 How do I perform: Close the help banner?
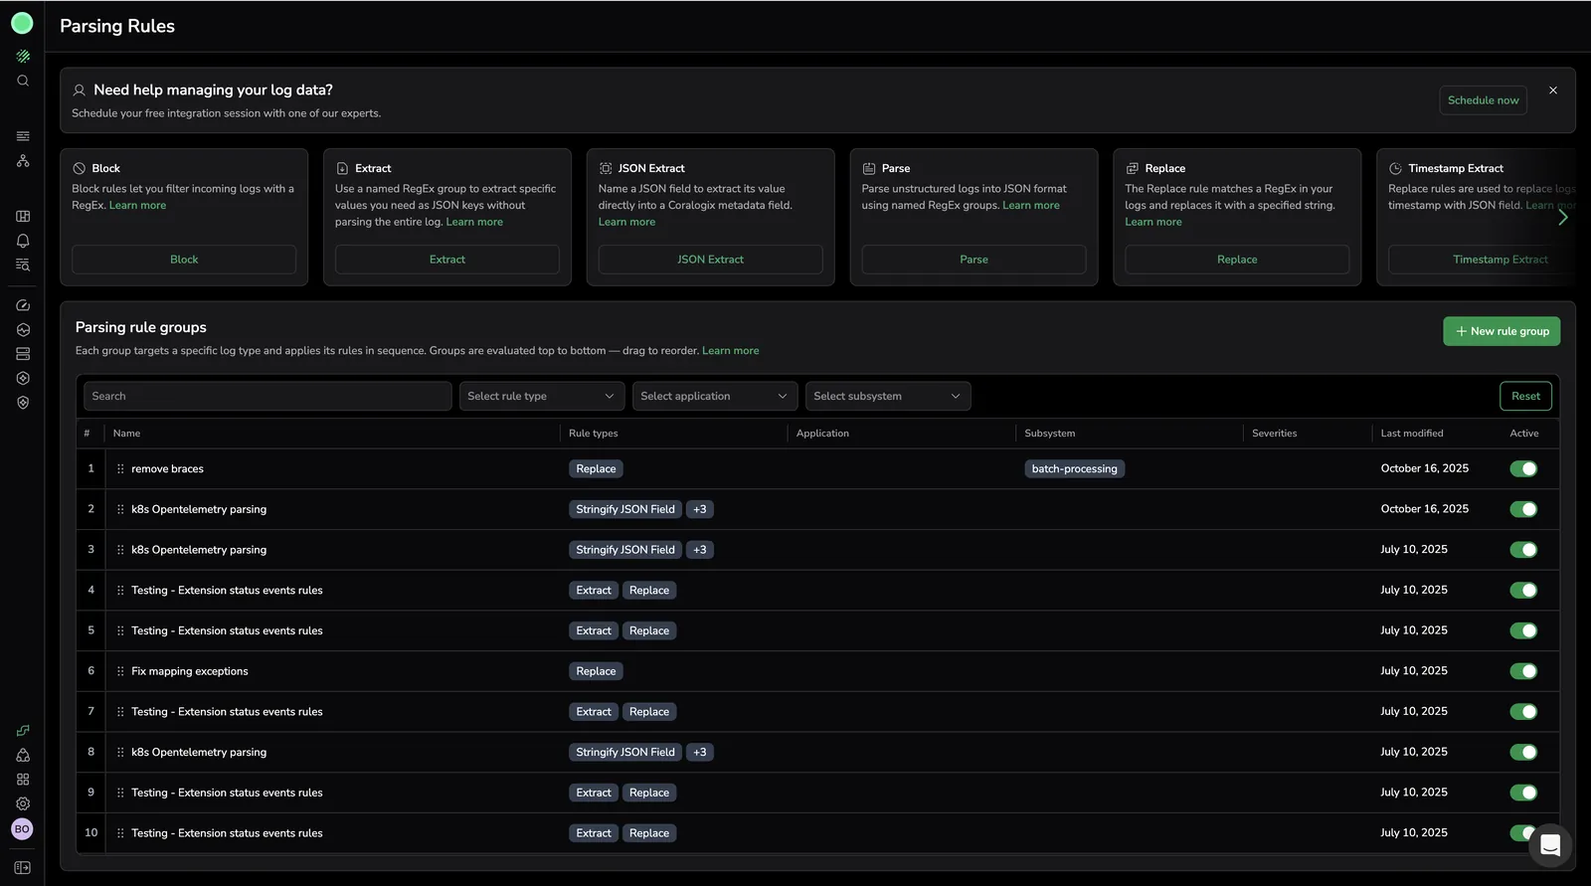pyautogui.click(x=1553, y=90)
